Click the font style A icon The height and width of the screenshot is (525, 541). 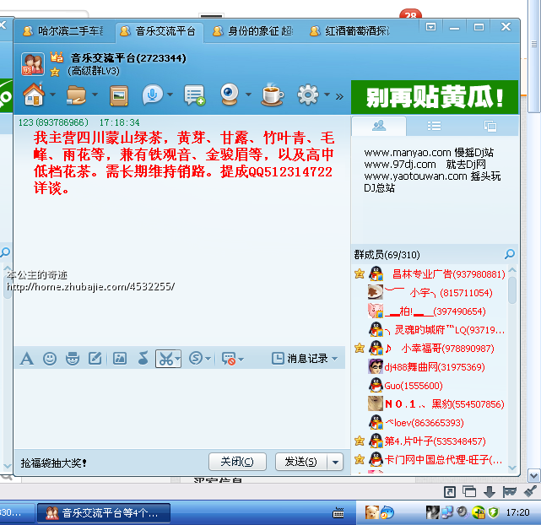coord(26,359)
